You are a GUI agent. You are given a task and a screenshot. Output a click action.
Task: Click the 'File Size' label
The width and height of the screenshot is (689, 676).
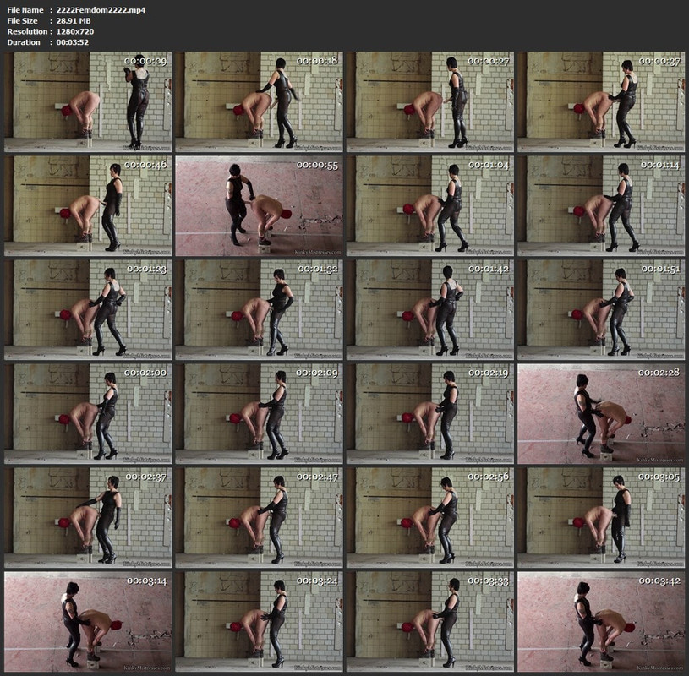click(23, 20)
